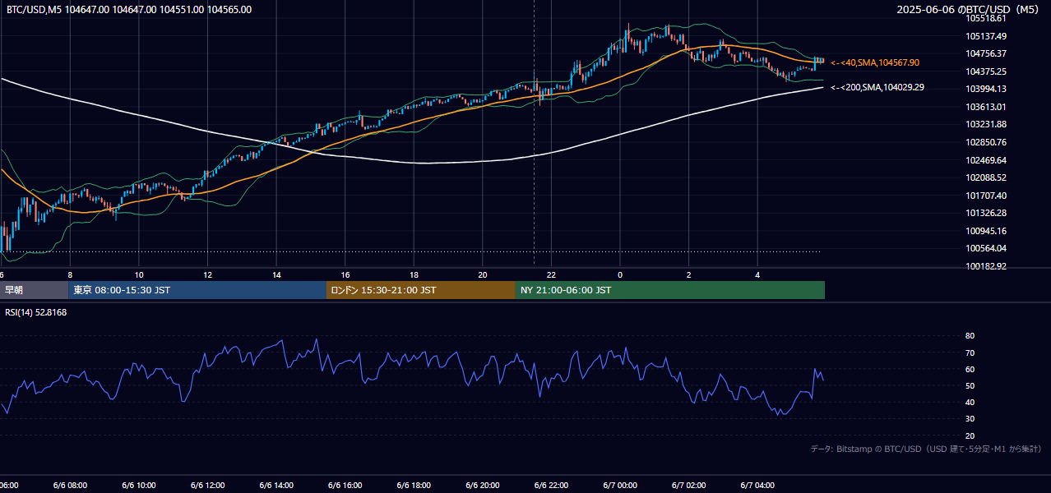Click the 6/6 18:00 time axis label
Screen dimensions: 1051x493
pyautogui.click(x=414, y=486)
